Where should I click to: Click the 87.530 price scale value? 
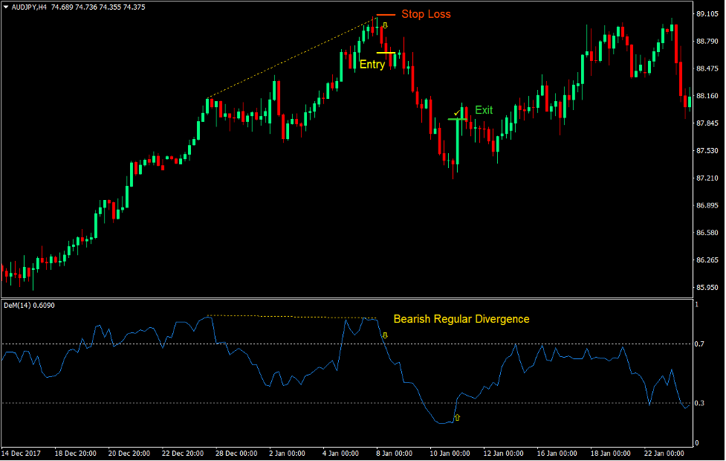[x=707, y=151]
